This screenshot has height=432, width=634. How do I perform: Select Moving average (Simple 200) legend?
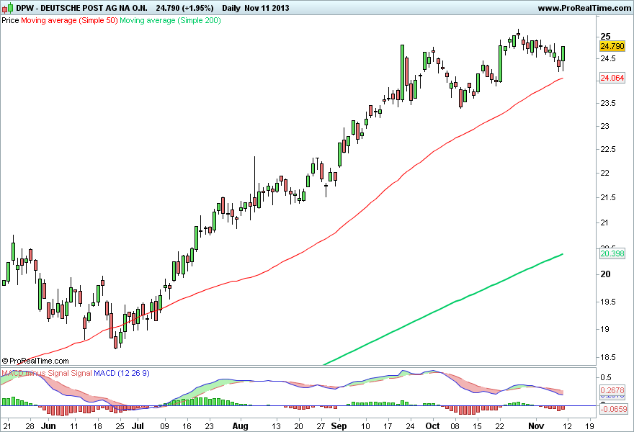click(x=170, y=20)
